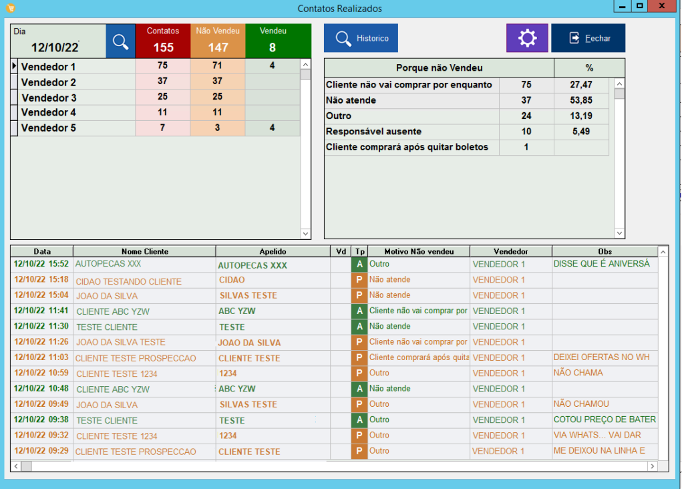Click the blue magnifier search icon beside date
This screenshot has width=684, height=489.
click(x=120, y=41)
